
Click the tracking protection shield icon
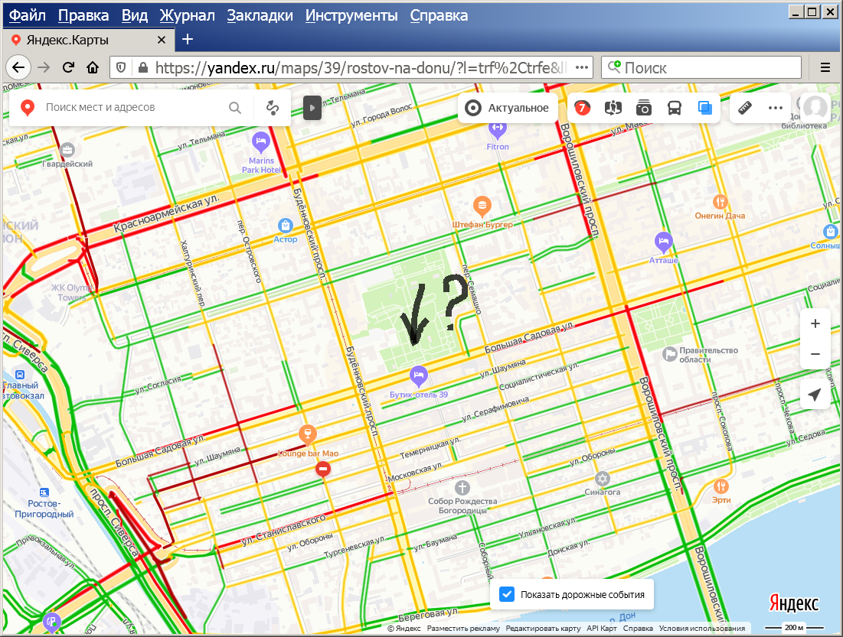pos(121,67)
